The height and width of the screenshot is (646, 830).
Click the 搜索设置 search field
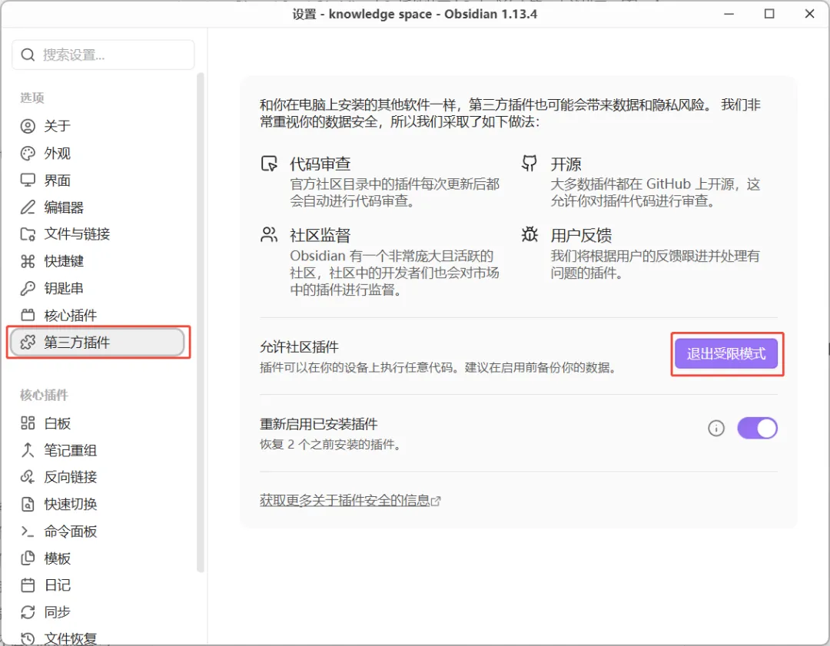[x=103, y=55]
